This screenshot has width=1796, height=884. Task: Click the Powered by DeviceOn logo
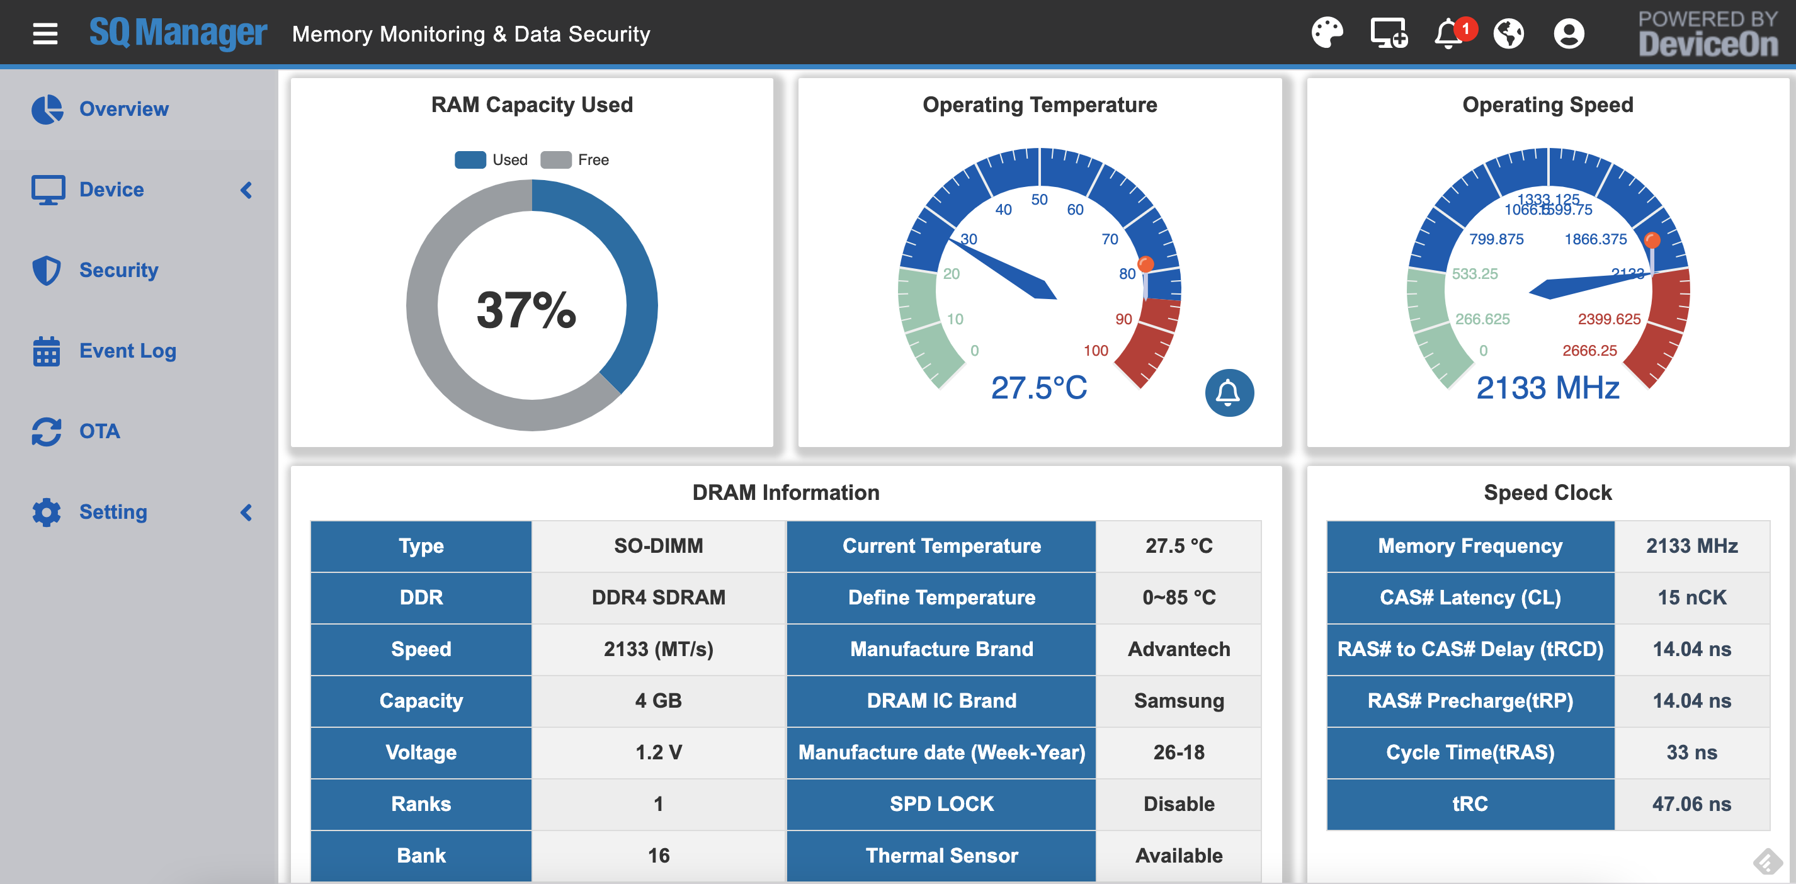point(1707,33)
